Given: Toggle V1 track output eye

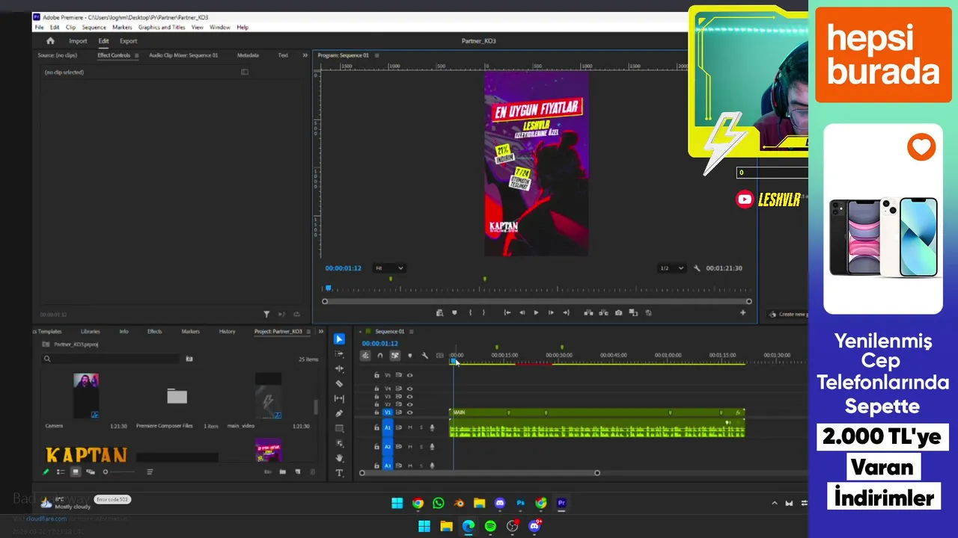Looking at the screenshot, I should click(409, 412).
